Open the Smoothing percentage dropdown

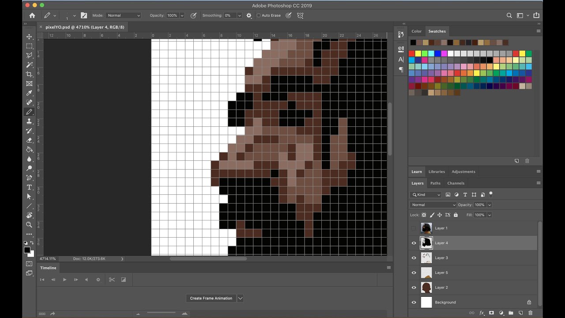(x=239, y=15)
